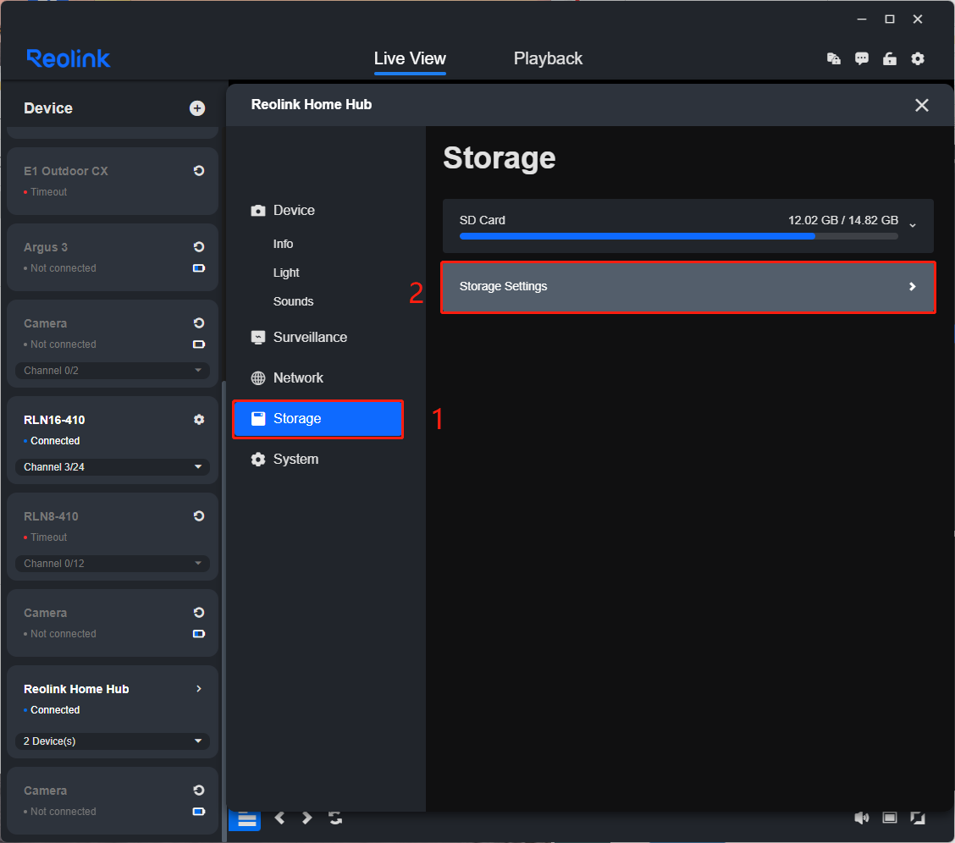This screenshot has width=955, height=843.
Task: Open the language switch icon in header
Action: tap(833, 58)
